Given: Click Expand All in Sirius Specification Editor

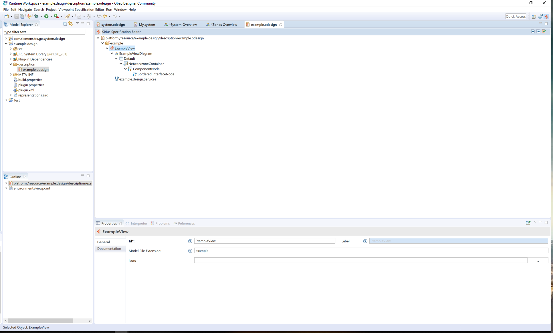Looking at the screenshot, I should pos(533,31).
